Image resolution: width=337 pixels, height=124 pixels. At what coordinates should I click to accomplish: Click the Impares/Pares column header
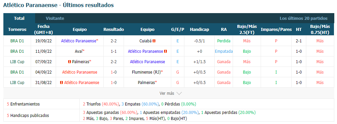tap(276, 30)
